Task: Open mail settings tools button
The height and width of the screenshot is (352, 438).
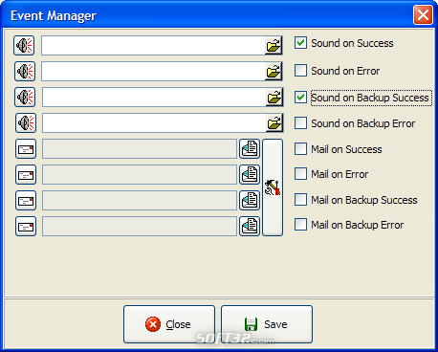Action: tap(273, 187)
